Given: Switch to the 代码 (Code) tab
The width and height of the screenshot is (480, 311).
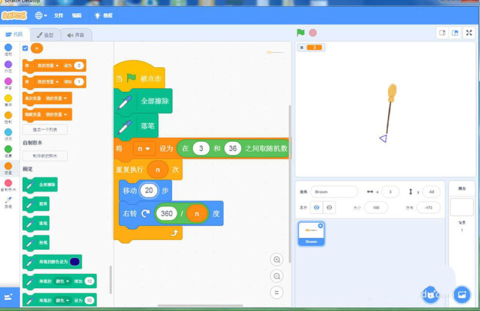Looking at the screenshot, I should (x=14, y=34).
